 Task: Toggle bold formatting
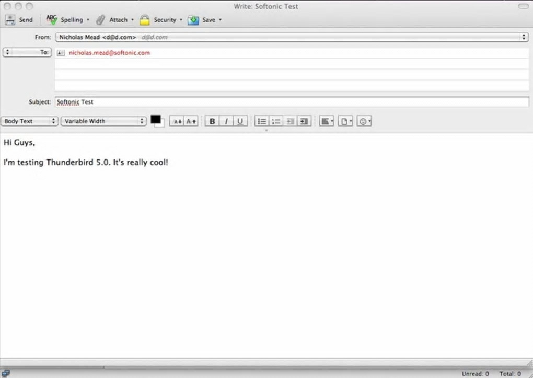click(212, 121)
